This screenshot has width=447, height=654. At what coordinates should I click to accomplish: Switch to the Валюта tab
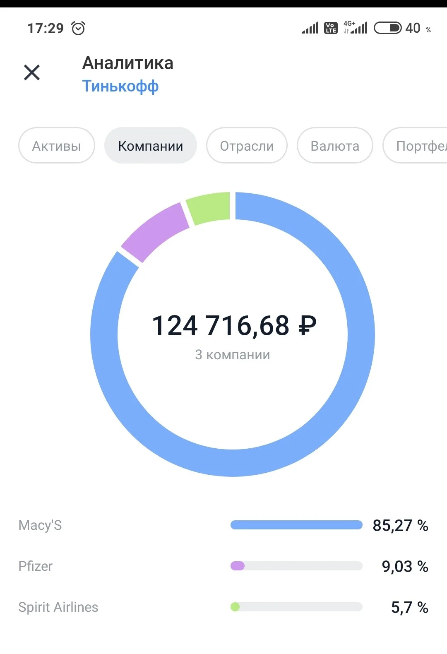pos(335,146)
